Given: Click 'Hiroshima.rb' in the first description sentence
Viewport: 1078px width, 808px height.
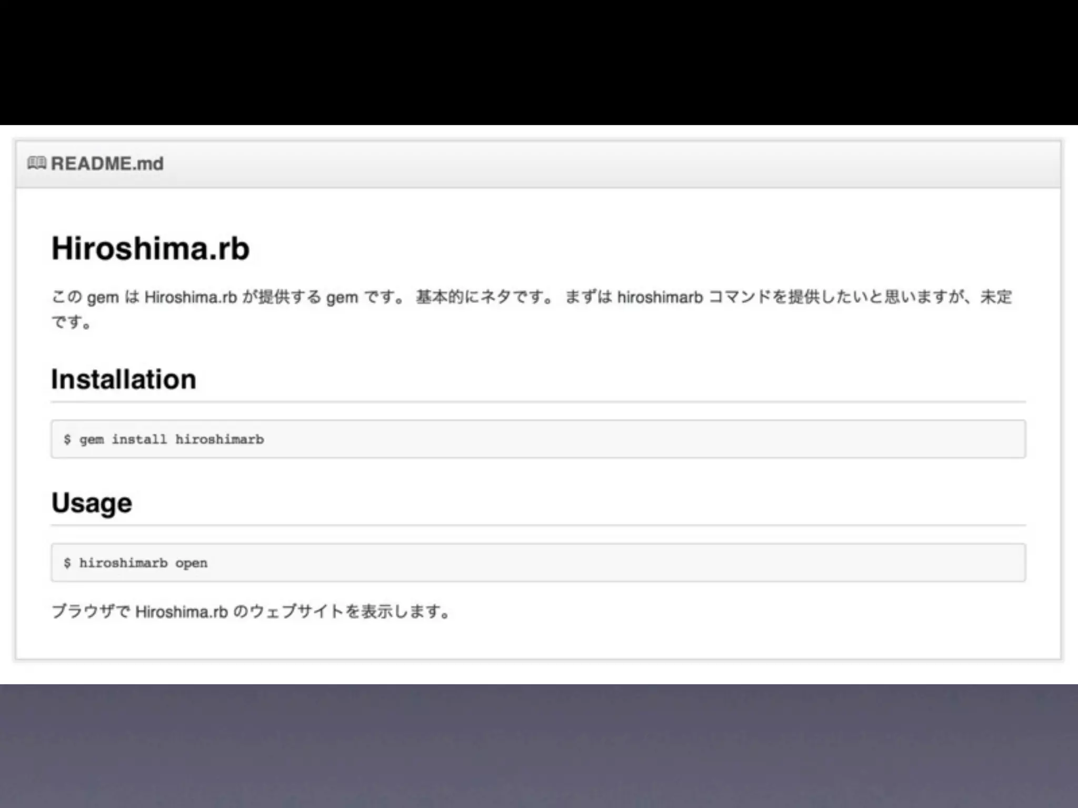Looking at the screenshot, I should 191,297.
